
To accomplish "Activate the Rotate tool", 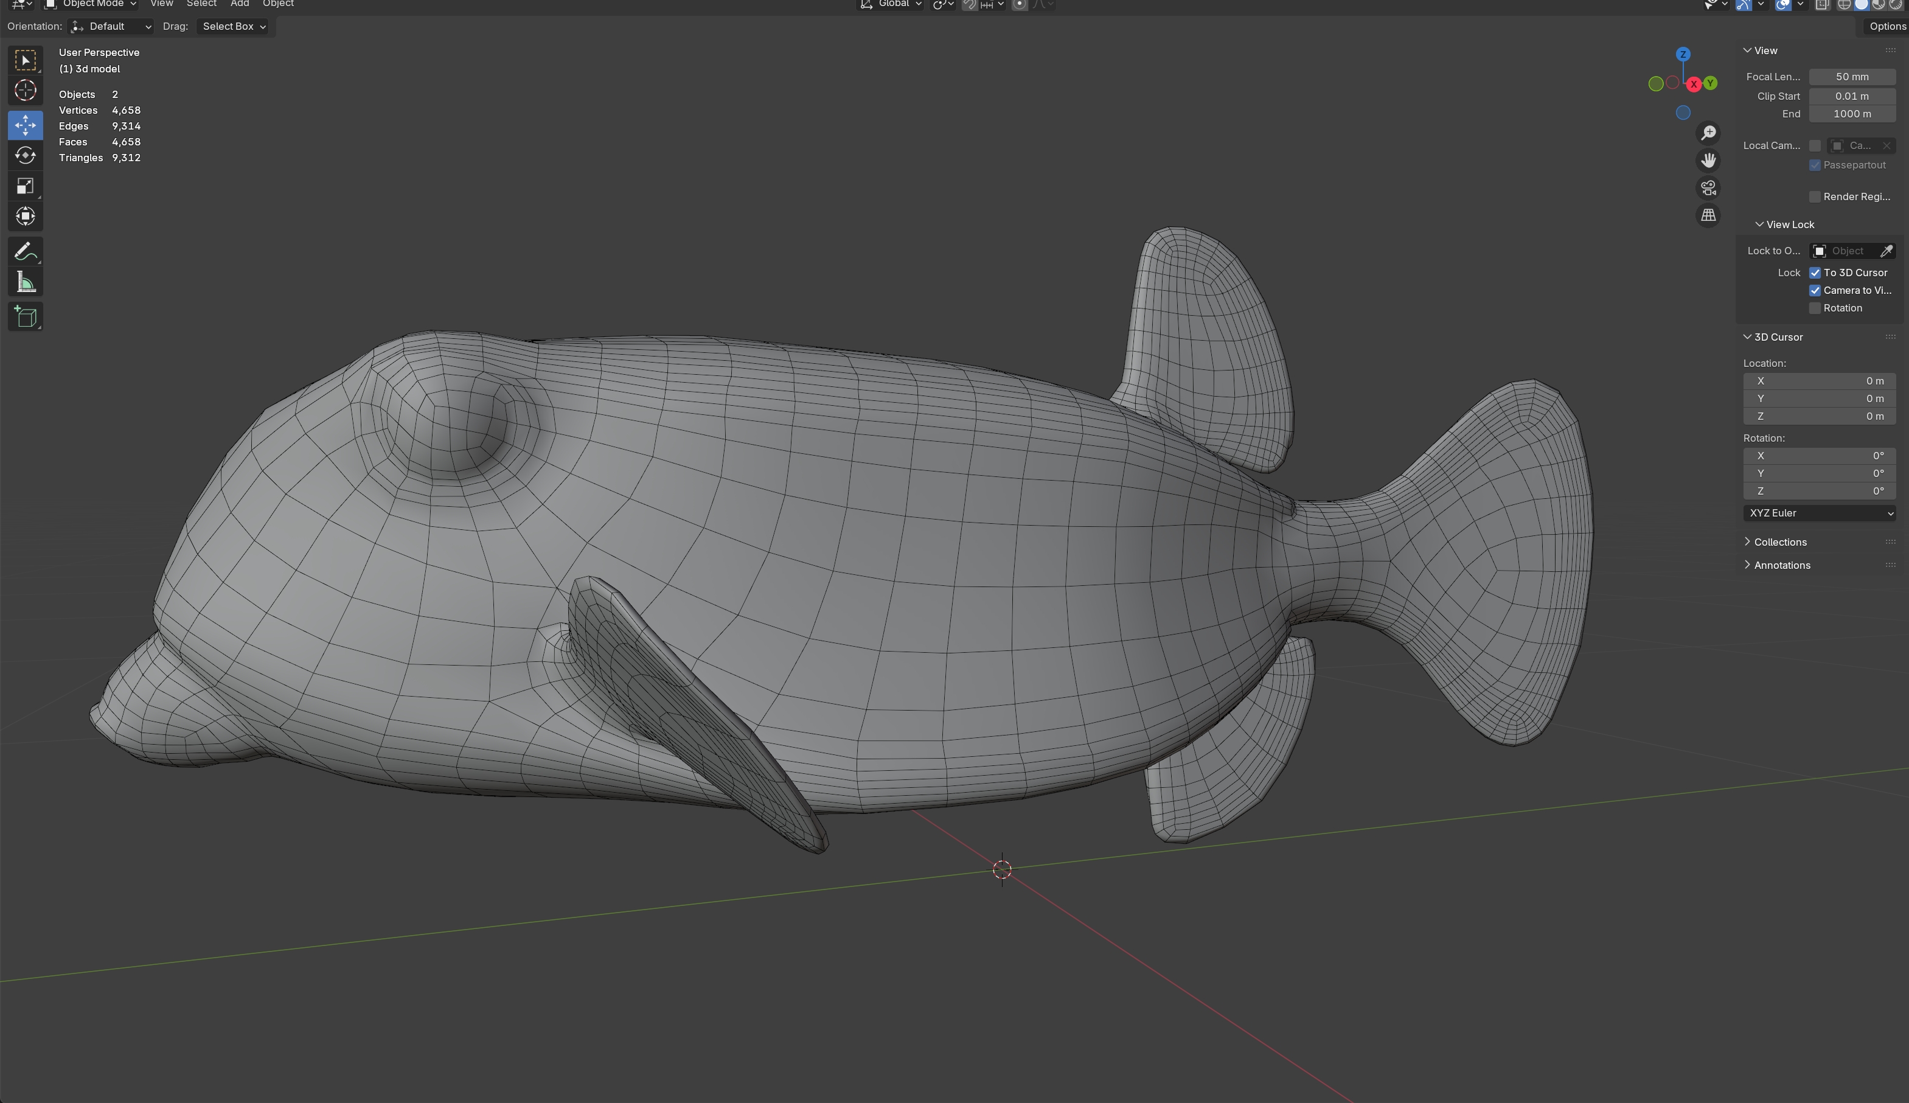I will (25, 155).
